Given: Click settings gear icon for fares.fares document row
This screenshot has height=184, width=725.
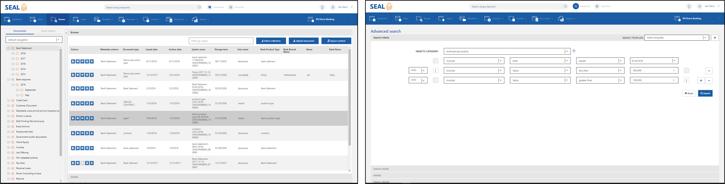Looking at the screenshot, I should coord(92,61).
